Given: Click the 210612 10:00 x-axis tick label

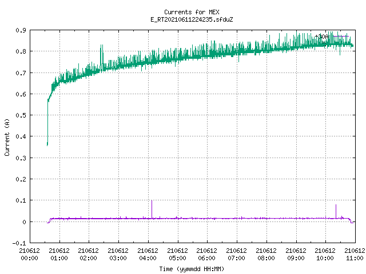Looking at the screenshot, I should (325, 255).
